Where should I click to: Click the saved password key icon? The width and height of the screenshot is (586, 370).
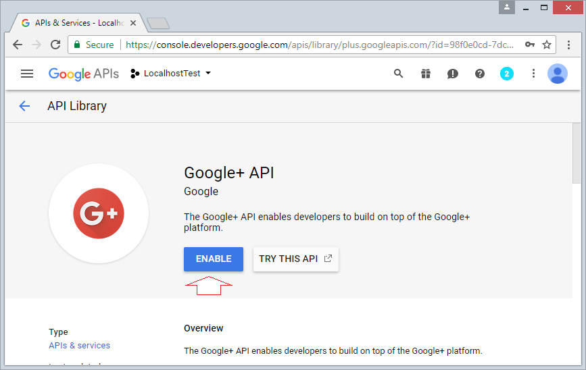(530, 45)
